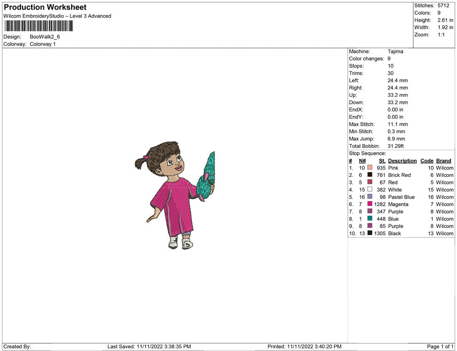Click the 'Production Worksheet' title
Screen dimensions: 457x351
click(x=45, y=7)
